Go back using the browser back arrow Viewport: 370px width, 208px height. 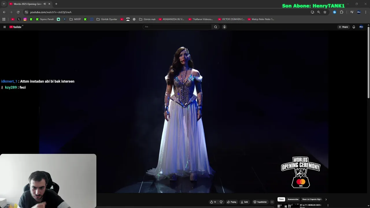[x=4, y=12]
